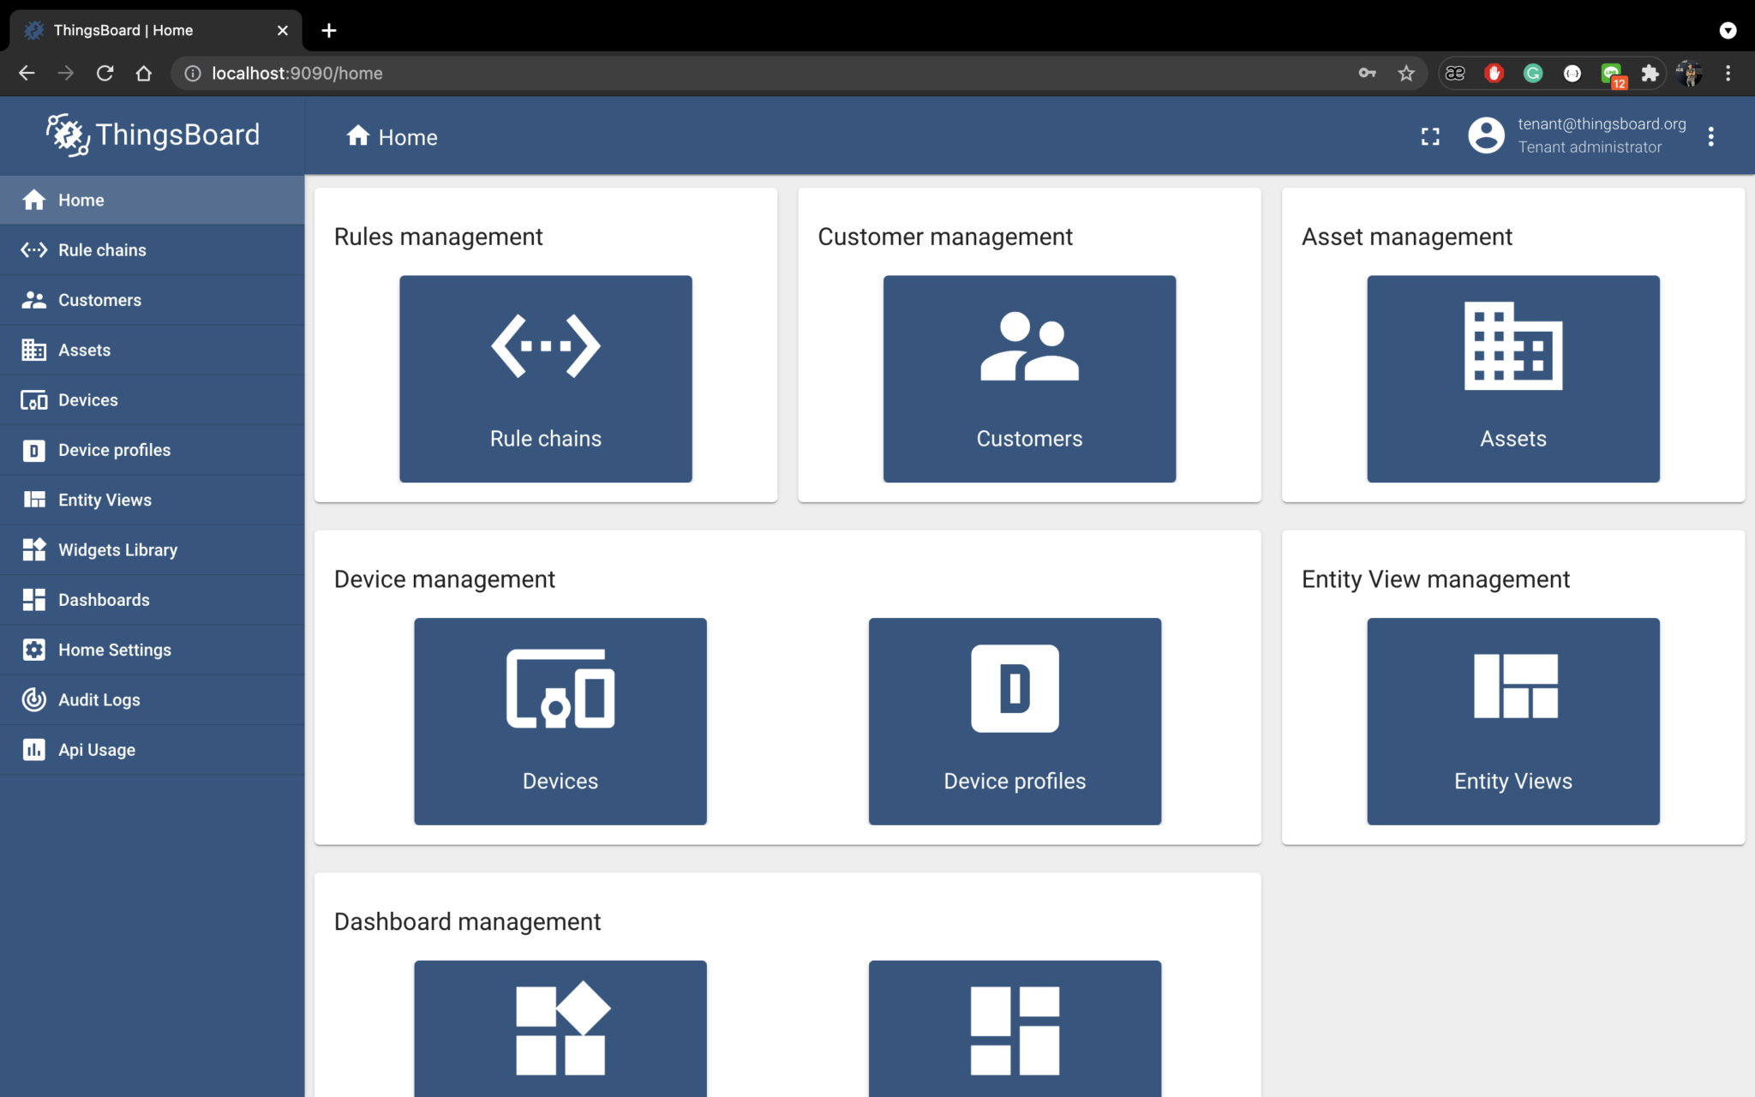Open the Assets sidebar entry

click(85, 350)
